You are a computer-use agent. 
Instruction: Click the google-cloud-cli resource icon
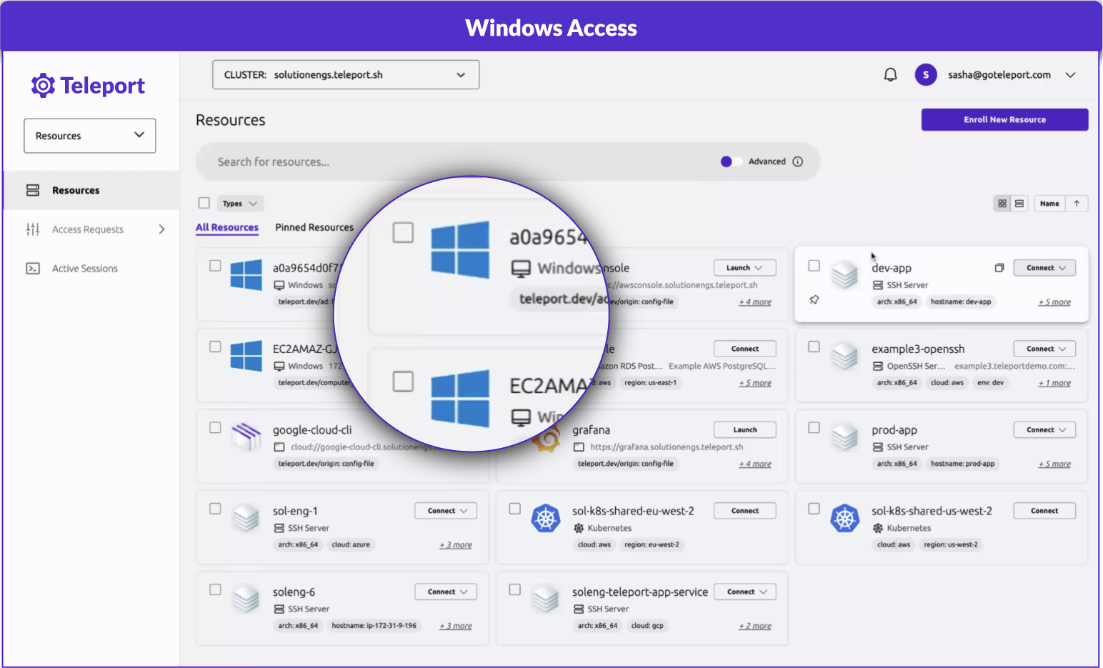(246, 436)
